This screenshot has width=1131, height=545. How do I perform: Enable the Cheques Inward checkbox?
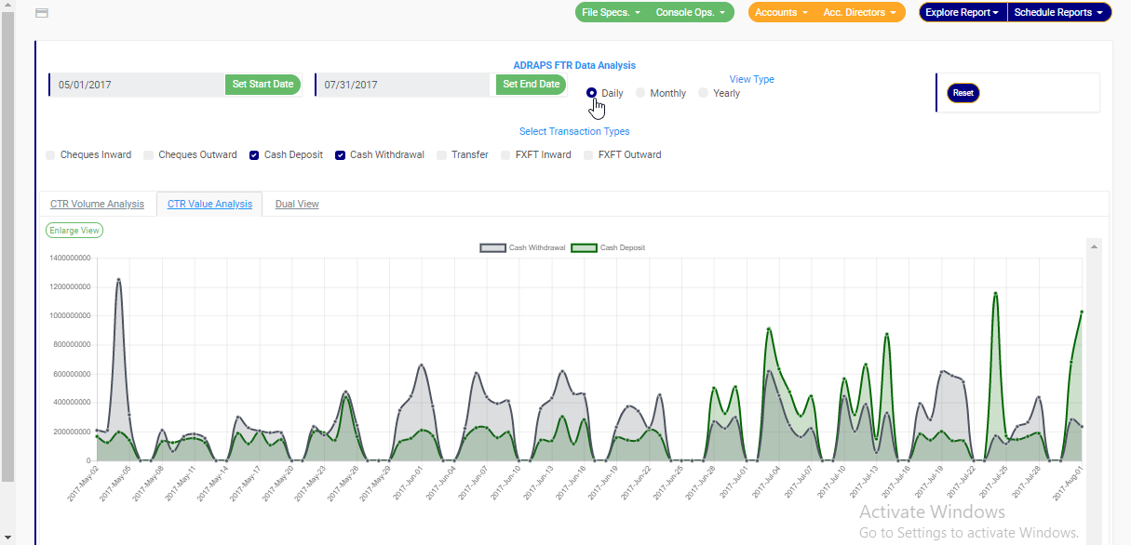pyautogui.click(x=51, y=155)
